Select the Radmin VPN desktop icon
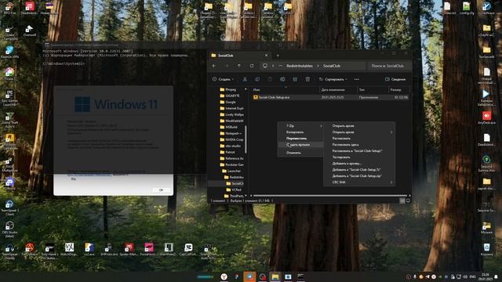This screenshot has height=282, width=502. coord(9,52)
